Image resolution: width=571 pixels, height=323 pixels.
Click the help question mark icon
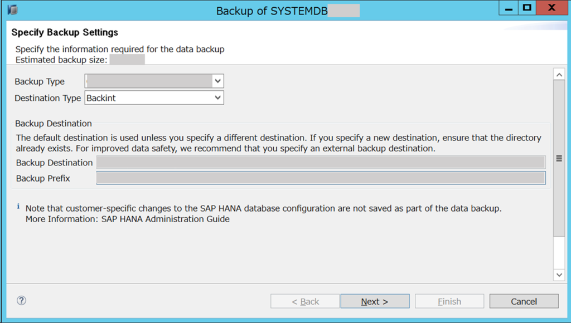point(22,301)
